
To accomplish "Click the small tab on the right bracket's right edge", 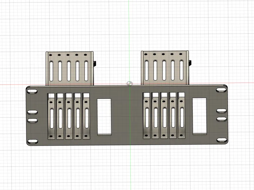I will coord(190,62).
